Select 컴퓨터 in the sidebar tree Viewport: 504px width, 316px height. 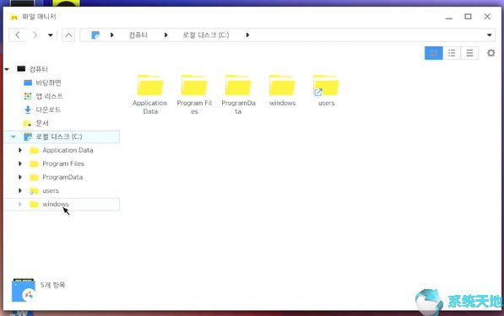tap(39, 69)
